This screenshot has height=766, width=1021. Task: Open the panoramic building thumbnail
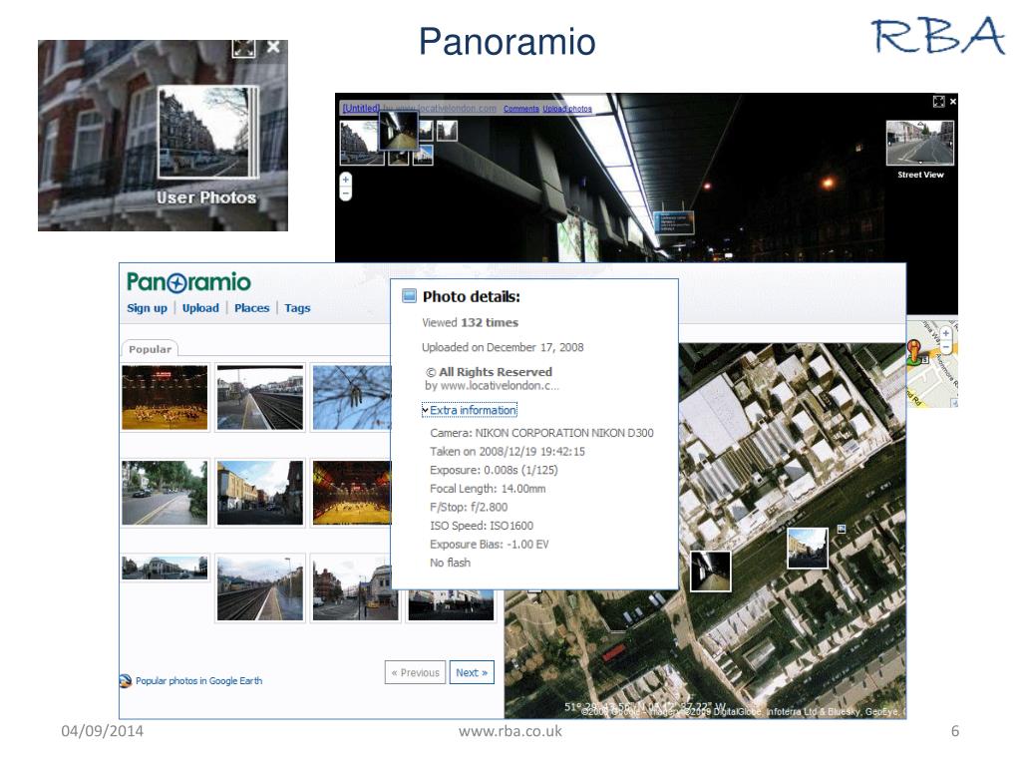(x=165, y=568)
